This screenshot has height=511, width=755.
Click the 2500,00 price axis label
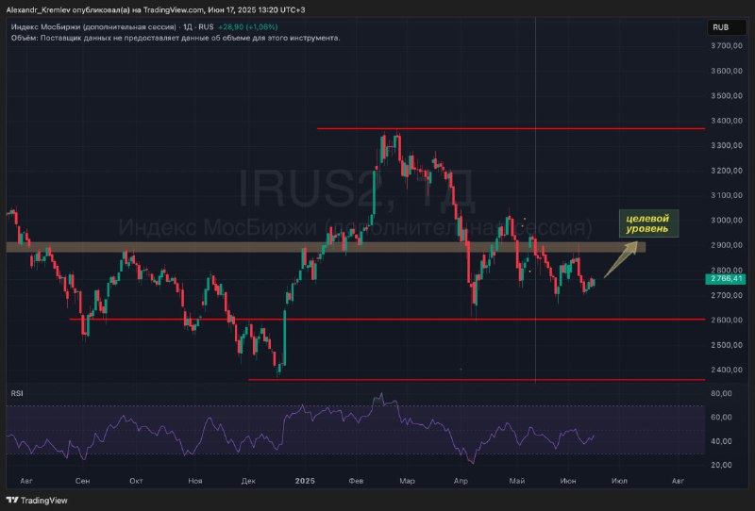pyautogui.click(x=727, y=345)
